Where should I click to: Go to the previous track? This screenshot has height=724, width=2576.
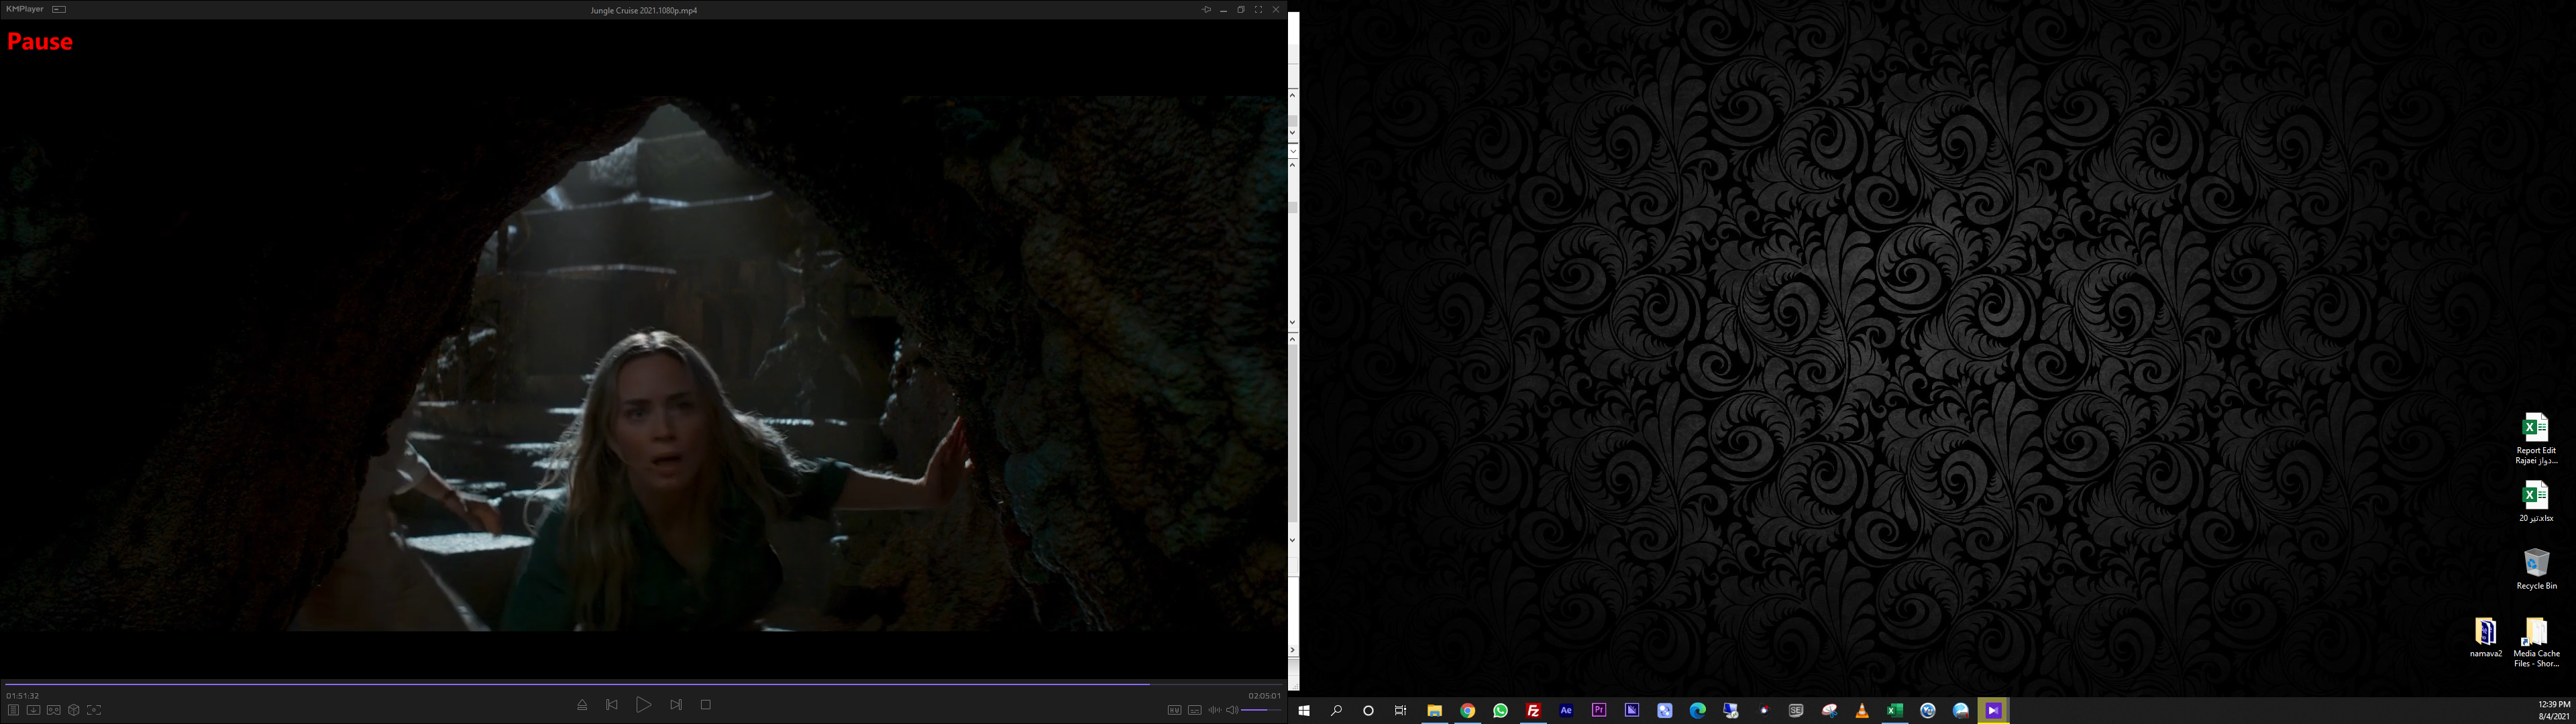[x=612, y=705]
